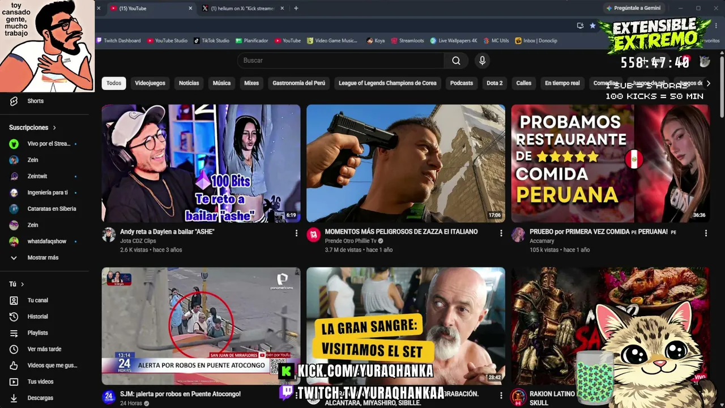
Task: Play the Probamos Restaurante Comida Peruana thumbnail
Action: click(611, 163)
